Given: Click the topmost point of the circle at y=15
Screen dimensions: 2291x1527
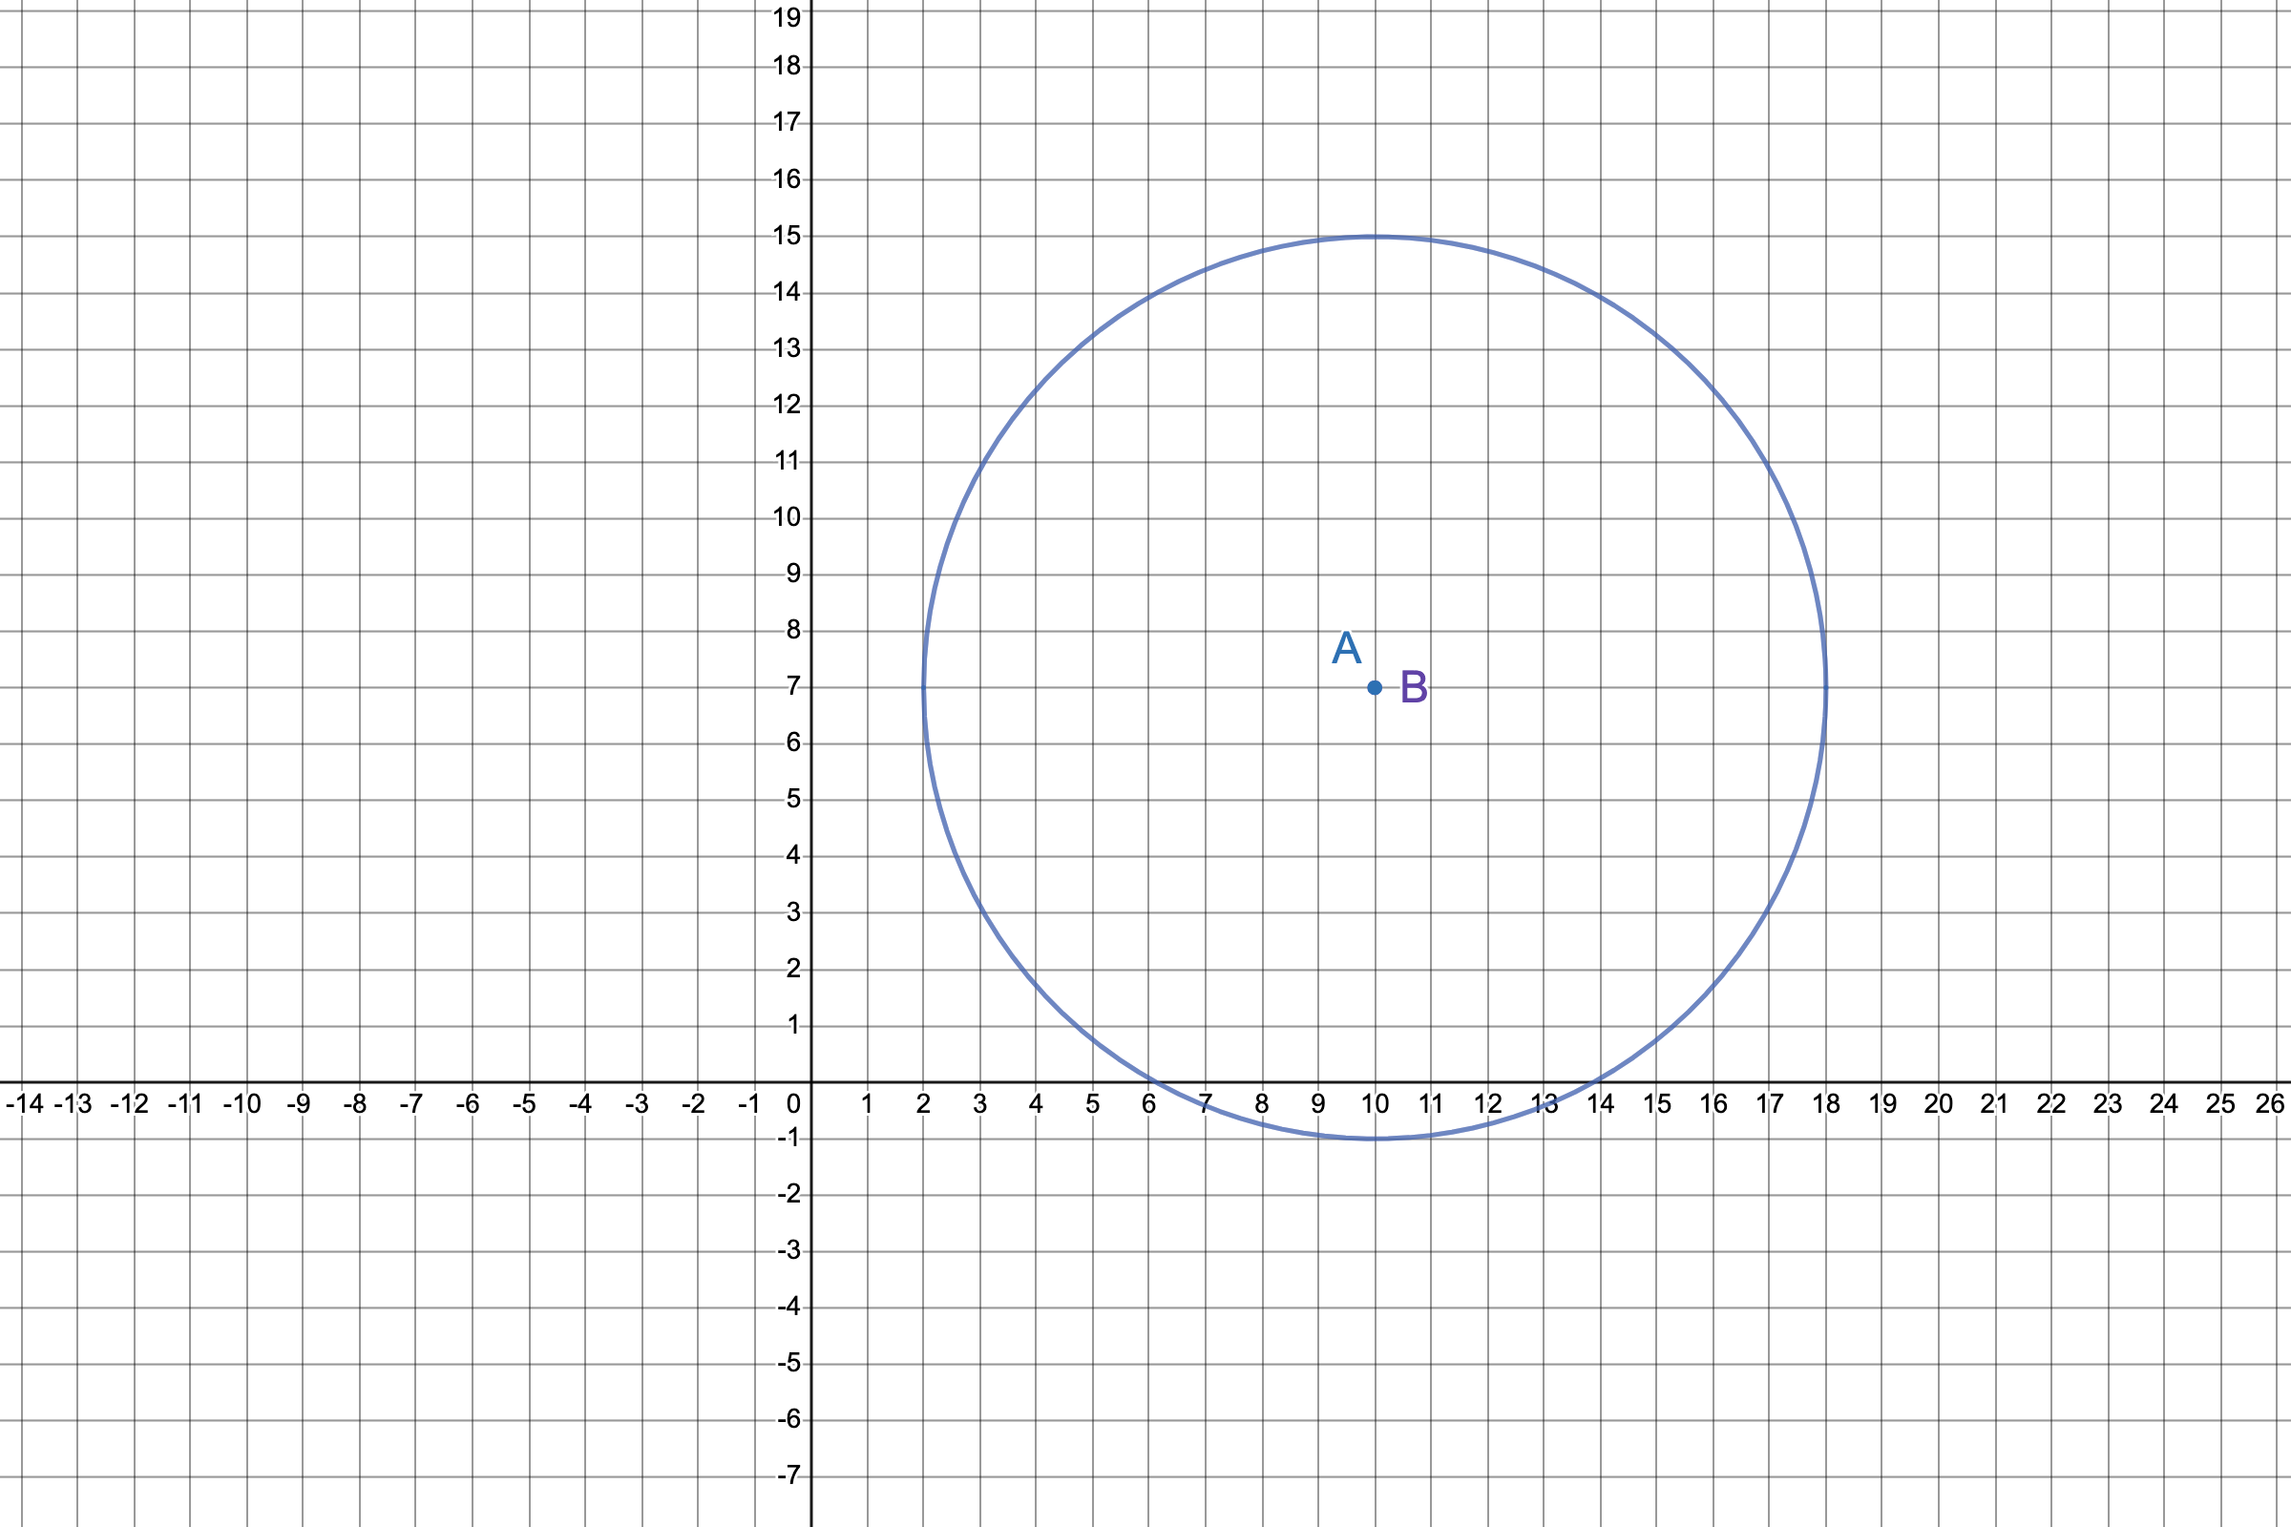Looking at the screenshot, I should 1377,236.
